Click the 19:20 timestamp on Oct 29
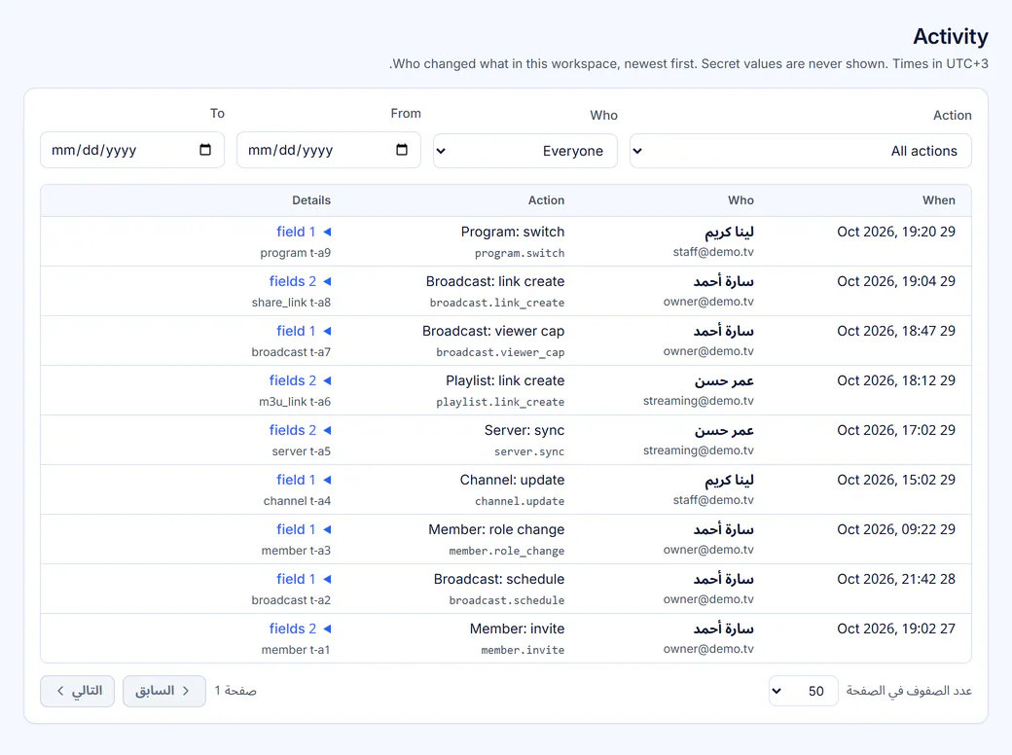The image size is (1012, 755). coord(896,232)
